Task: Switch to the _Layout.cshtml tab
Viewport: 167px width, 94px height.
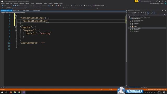Action: tap(37, 10)
